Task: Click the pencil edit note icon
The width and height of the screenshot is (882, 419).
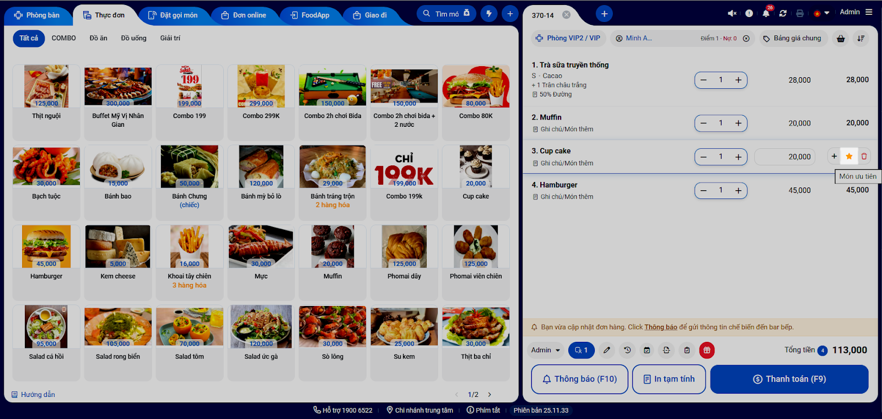Action: point(607,350)
